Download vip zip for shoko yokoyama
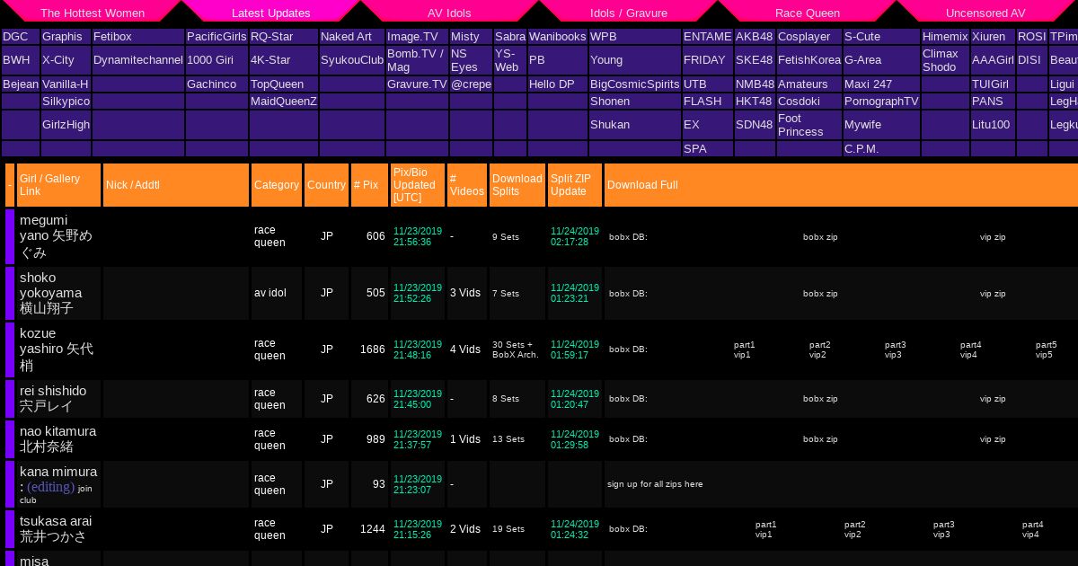1078x566 pixels. [993, 294]
